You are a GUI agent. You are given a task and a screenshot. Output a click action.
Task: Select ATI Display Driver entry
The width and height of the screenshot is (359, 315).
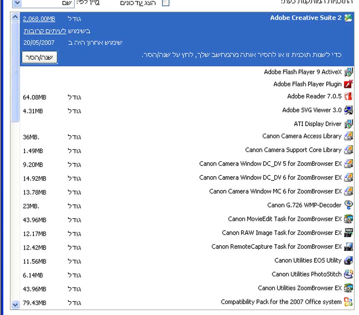pos(187,124)
